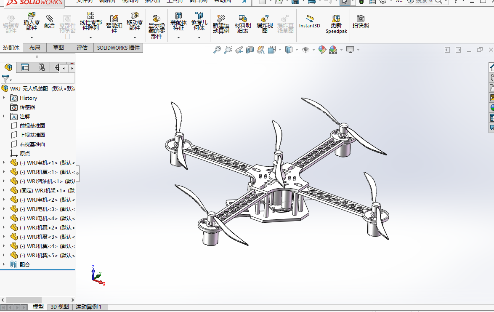
Task: Click the Print icon in title toolbar
Action: click(x=312, y=2)
